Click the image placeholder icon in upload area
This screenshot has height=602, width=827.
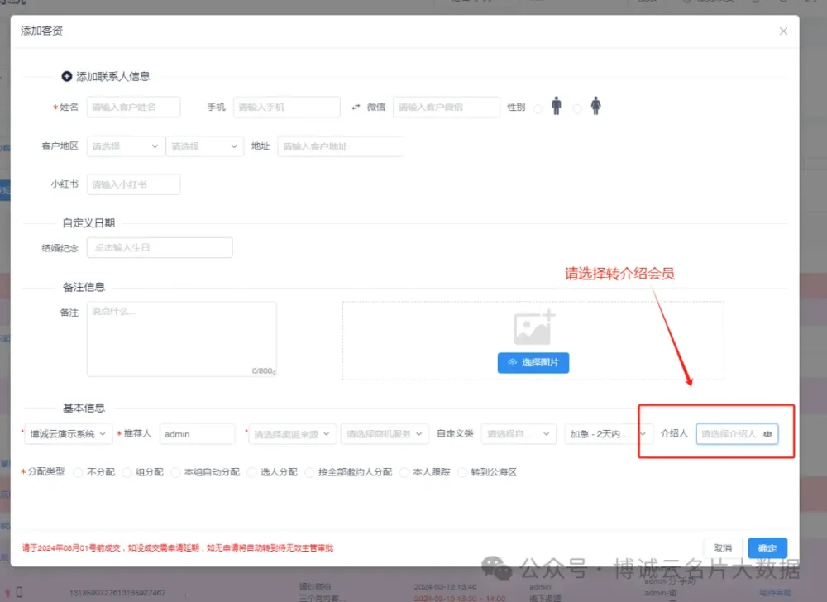tap(533, 327)
